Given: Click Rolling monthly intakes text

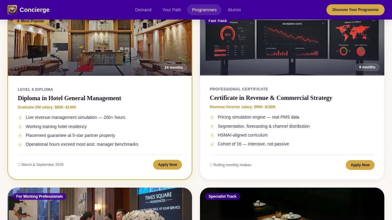Looking at the screenshot, I should 232,165.
